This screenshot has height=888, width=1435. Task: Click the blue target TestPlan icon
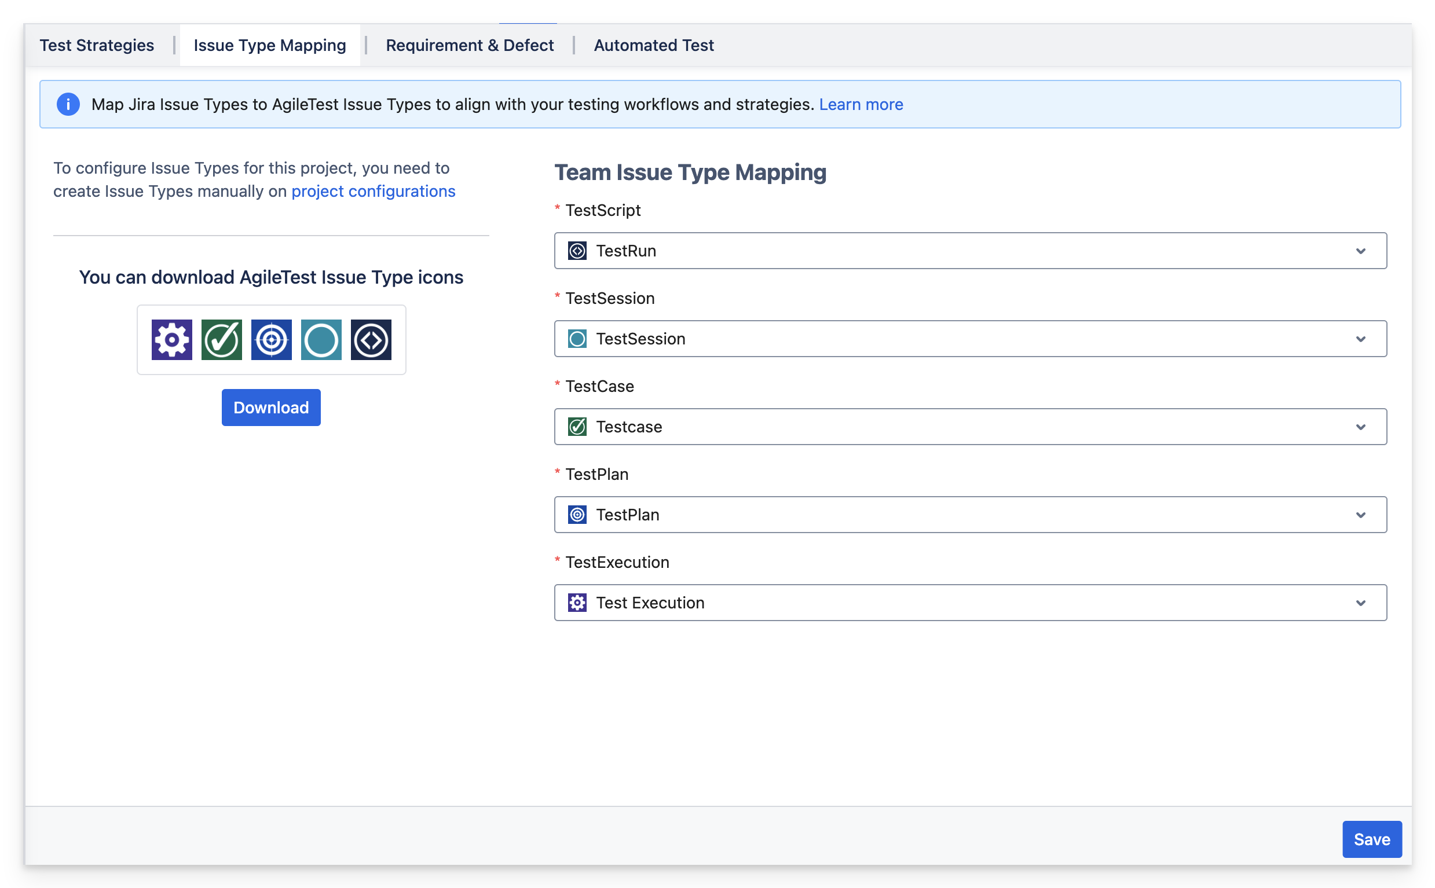click(272, 339)
